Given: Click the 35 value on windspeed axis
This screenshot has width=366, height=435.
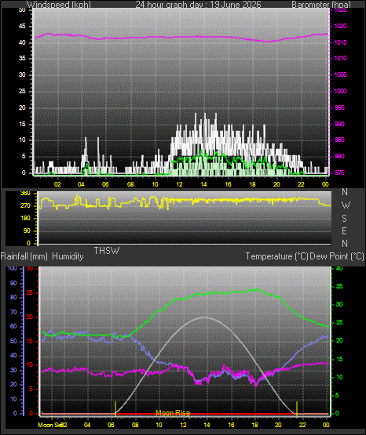Looking at the screenshot, I should 22,58.
